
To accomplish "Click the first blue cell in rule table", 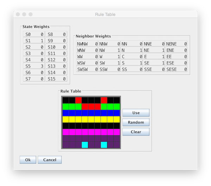I will 66,113.
